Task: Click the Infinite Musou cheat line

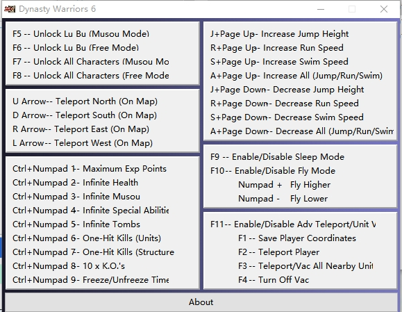Action: pos(76,197)
